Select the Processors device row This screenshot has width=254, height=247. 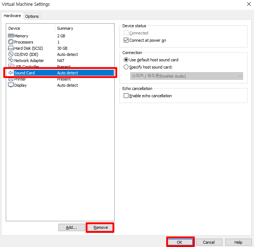60,42
